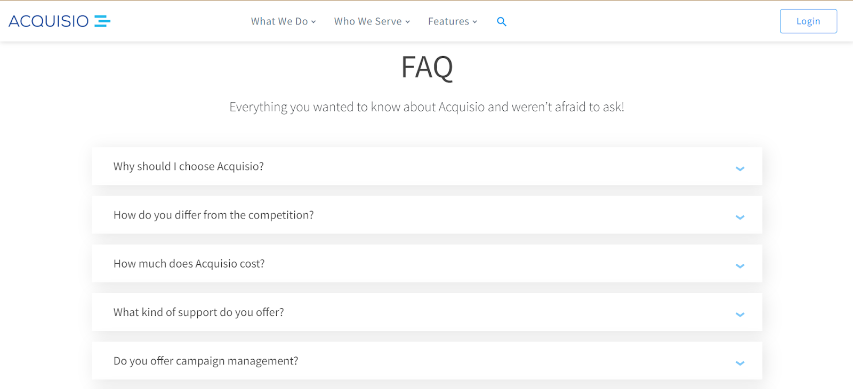Click the question "Why should I choose Acquisio?"

point(188,166)
